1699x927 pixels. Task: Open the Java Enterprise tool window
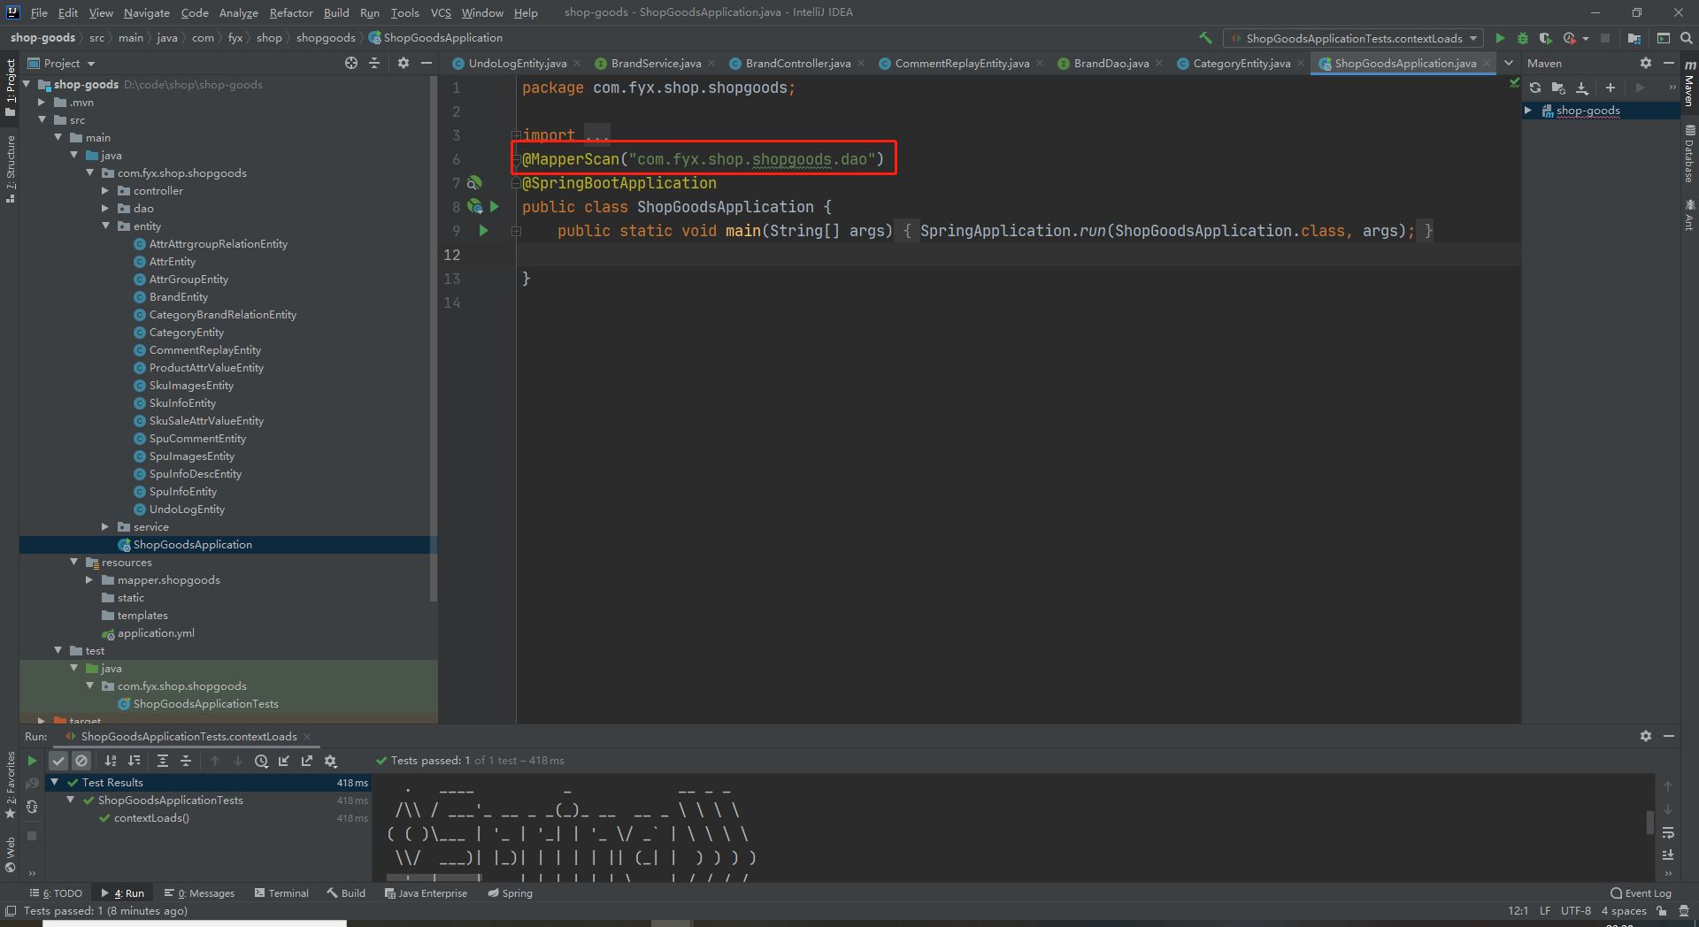pos(427,893)
